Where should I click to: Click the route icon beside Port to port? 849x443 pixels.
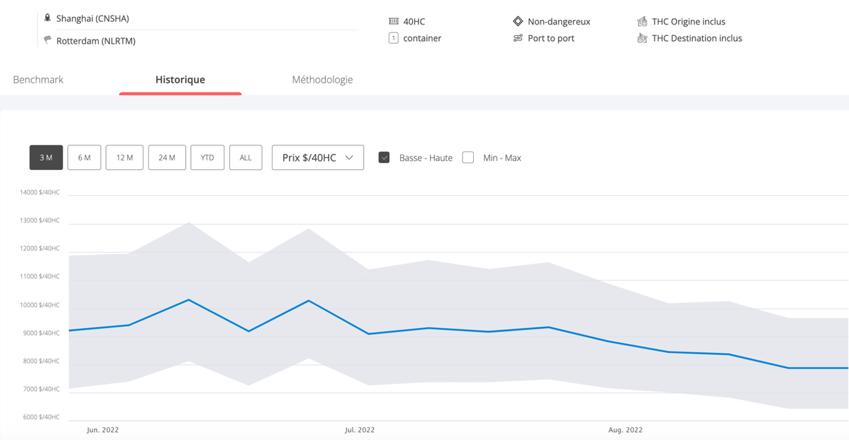click(x=518, y=38)
